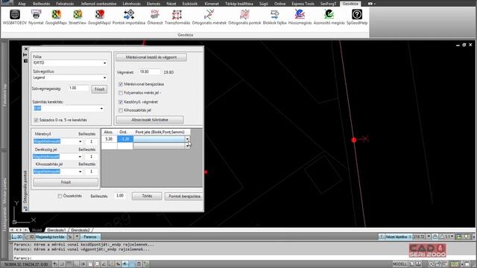Open the Derékszög jel dropdown
This screenshot has width=477, height=268.
pos(80,157)
